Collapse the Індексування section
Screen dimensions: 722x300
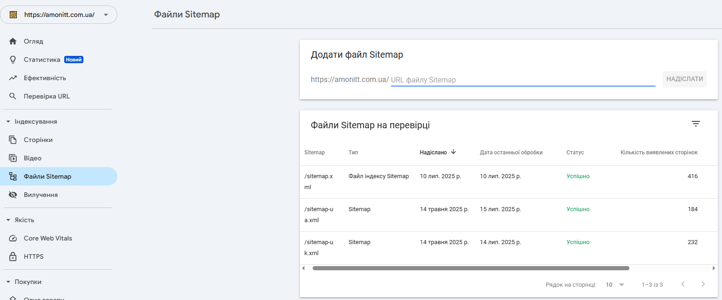8,121
